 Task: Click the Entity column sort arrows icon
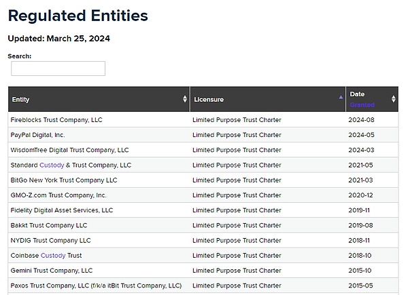[185, 99]
